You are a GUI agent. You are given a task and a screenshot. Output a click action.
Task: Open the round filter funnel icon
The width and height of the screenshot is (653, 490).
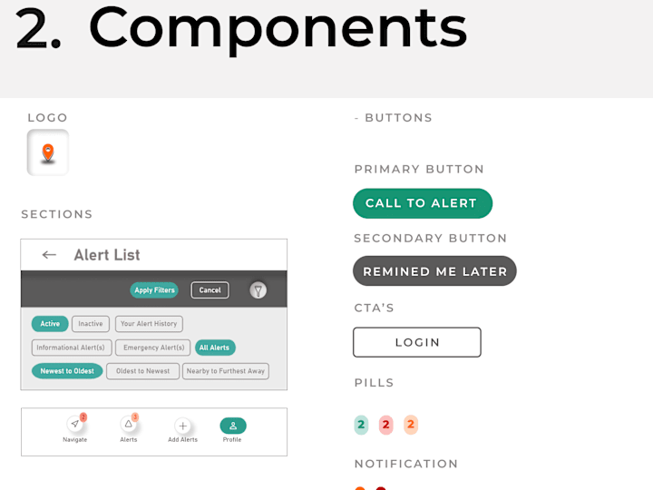pyautogui.click(x=258, y=290)
